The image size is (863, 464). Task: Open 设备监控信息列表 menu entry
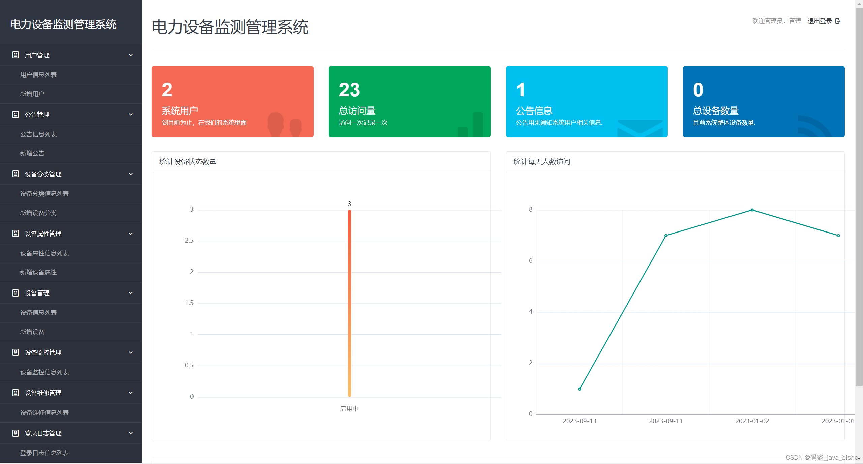[44, 372]
